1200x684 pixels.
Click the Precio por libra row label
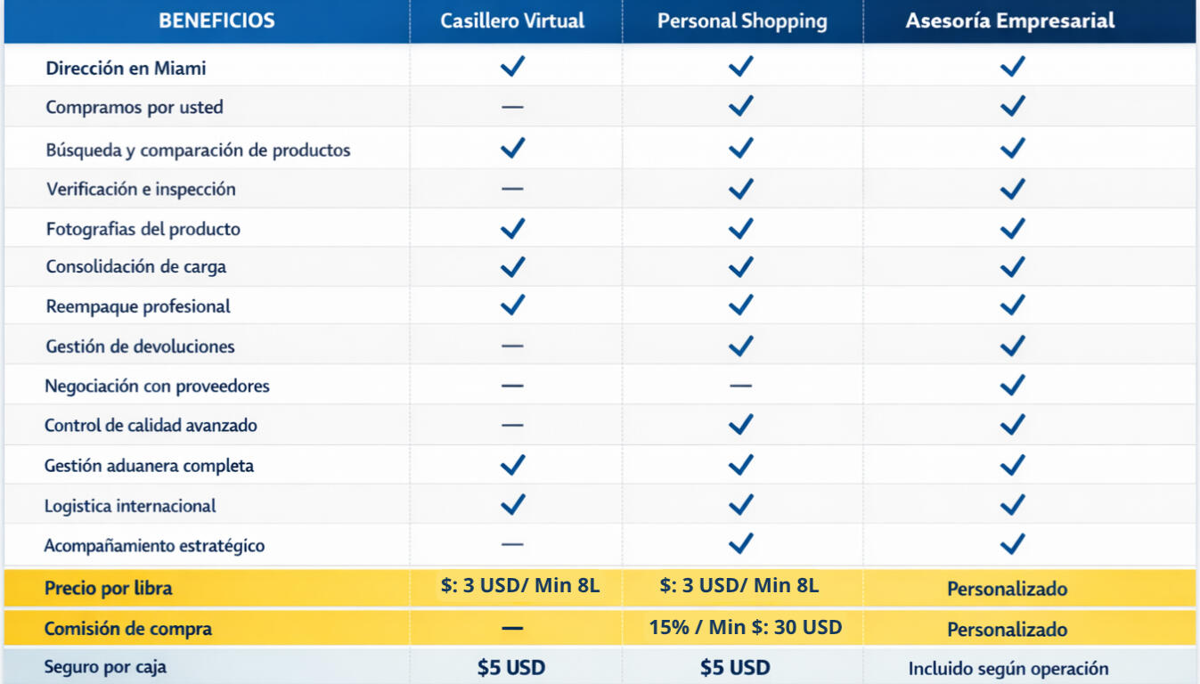click(x=108, y=589)
